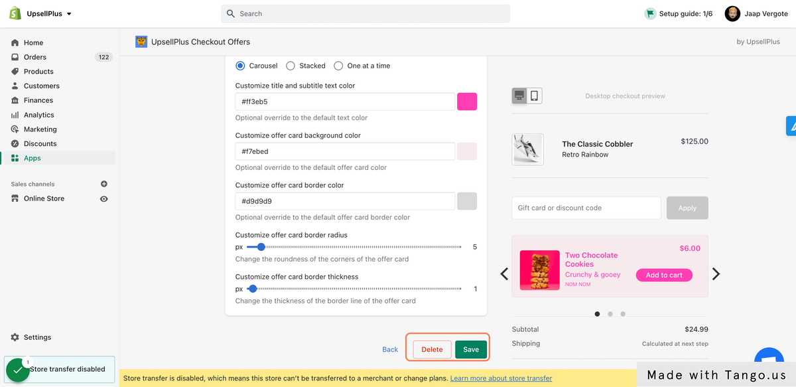Edit the border color field #d9d9d9
The height and width of the screenshot is (387, 796).
[x=345, y=201]
